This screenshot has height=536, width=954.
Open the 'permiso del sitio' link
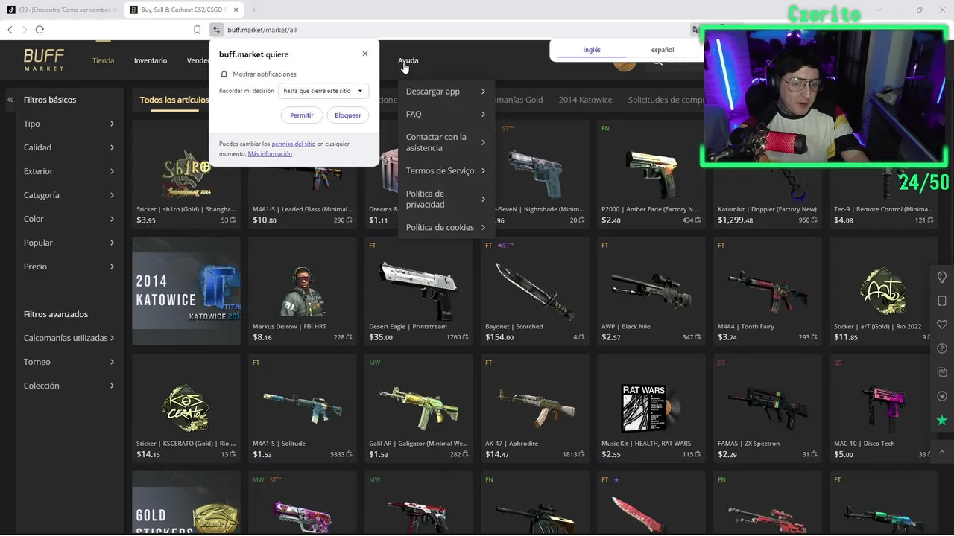(x=294, y=144)
